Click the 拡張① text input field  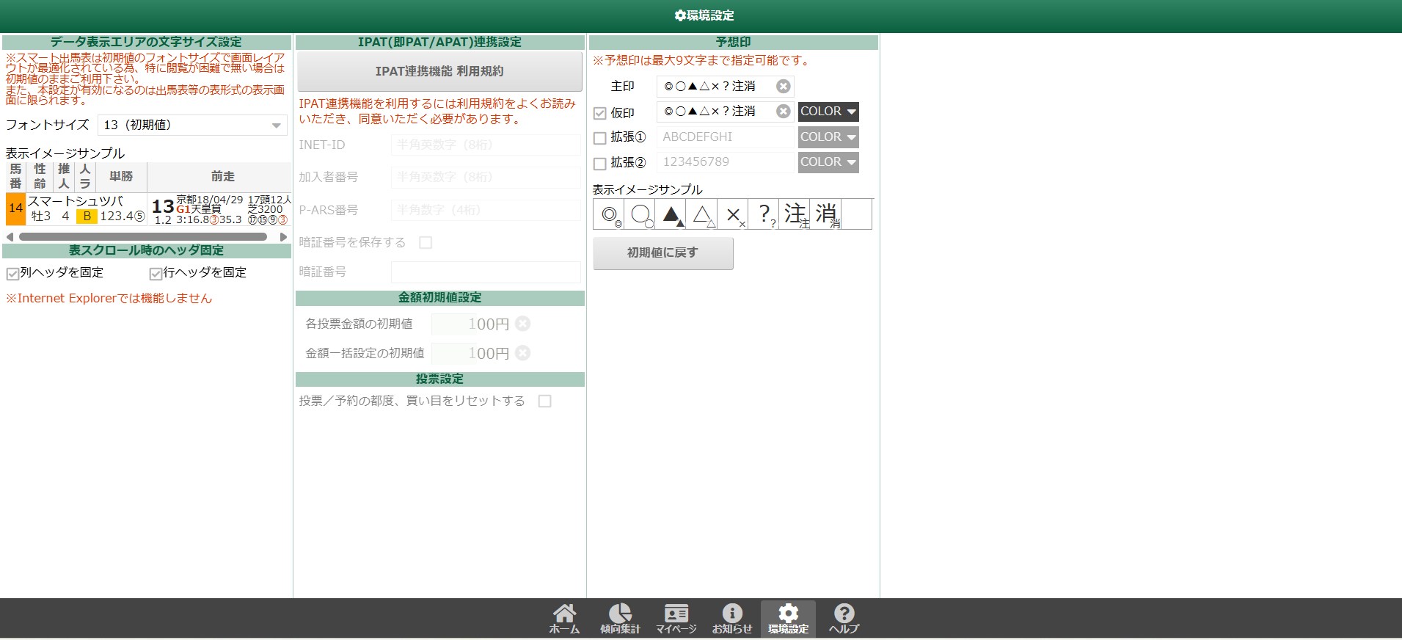725,137
